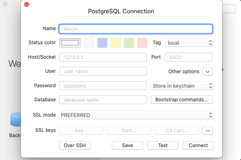Click the Over SSH button
The image size is (241, 160).
(x=75, y=145)
